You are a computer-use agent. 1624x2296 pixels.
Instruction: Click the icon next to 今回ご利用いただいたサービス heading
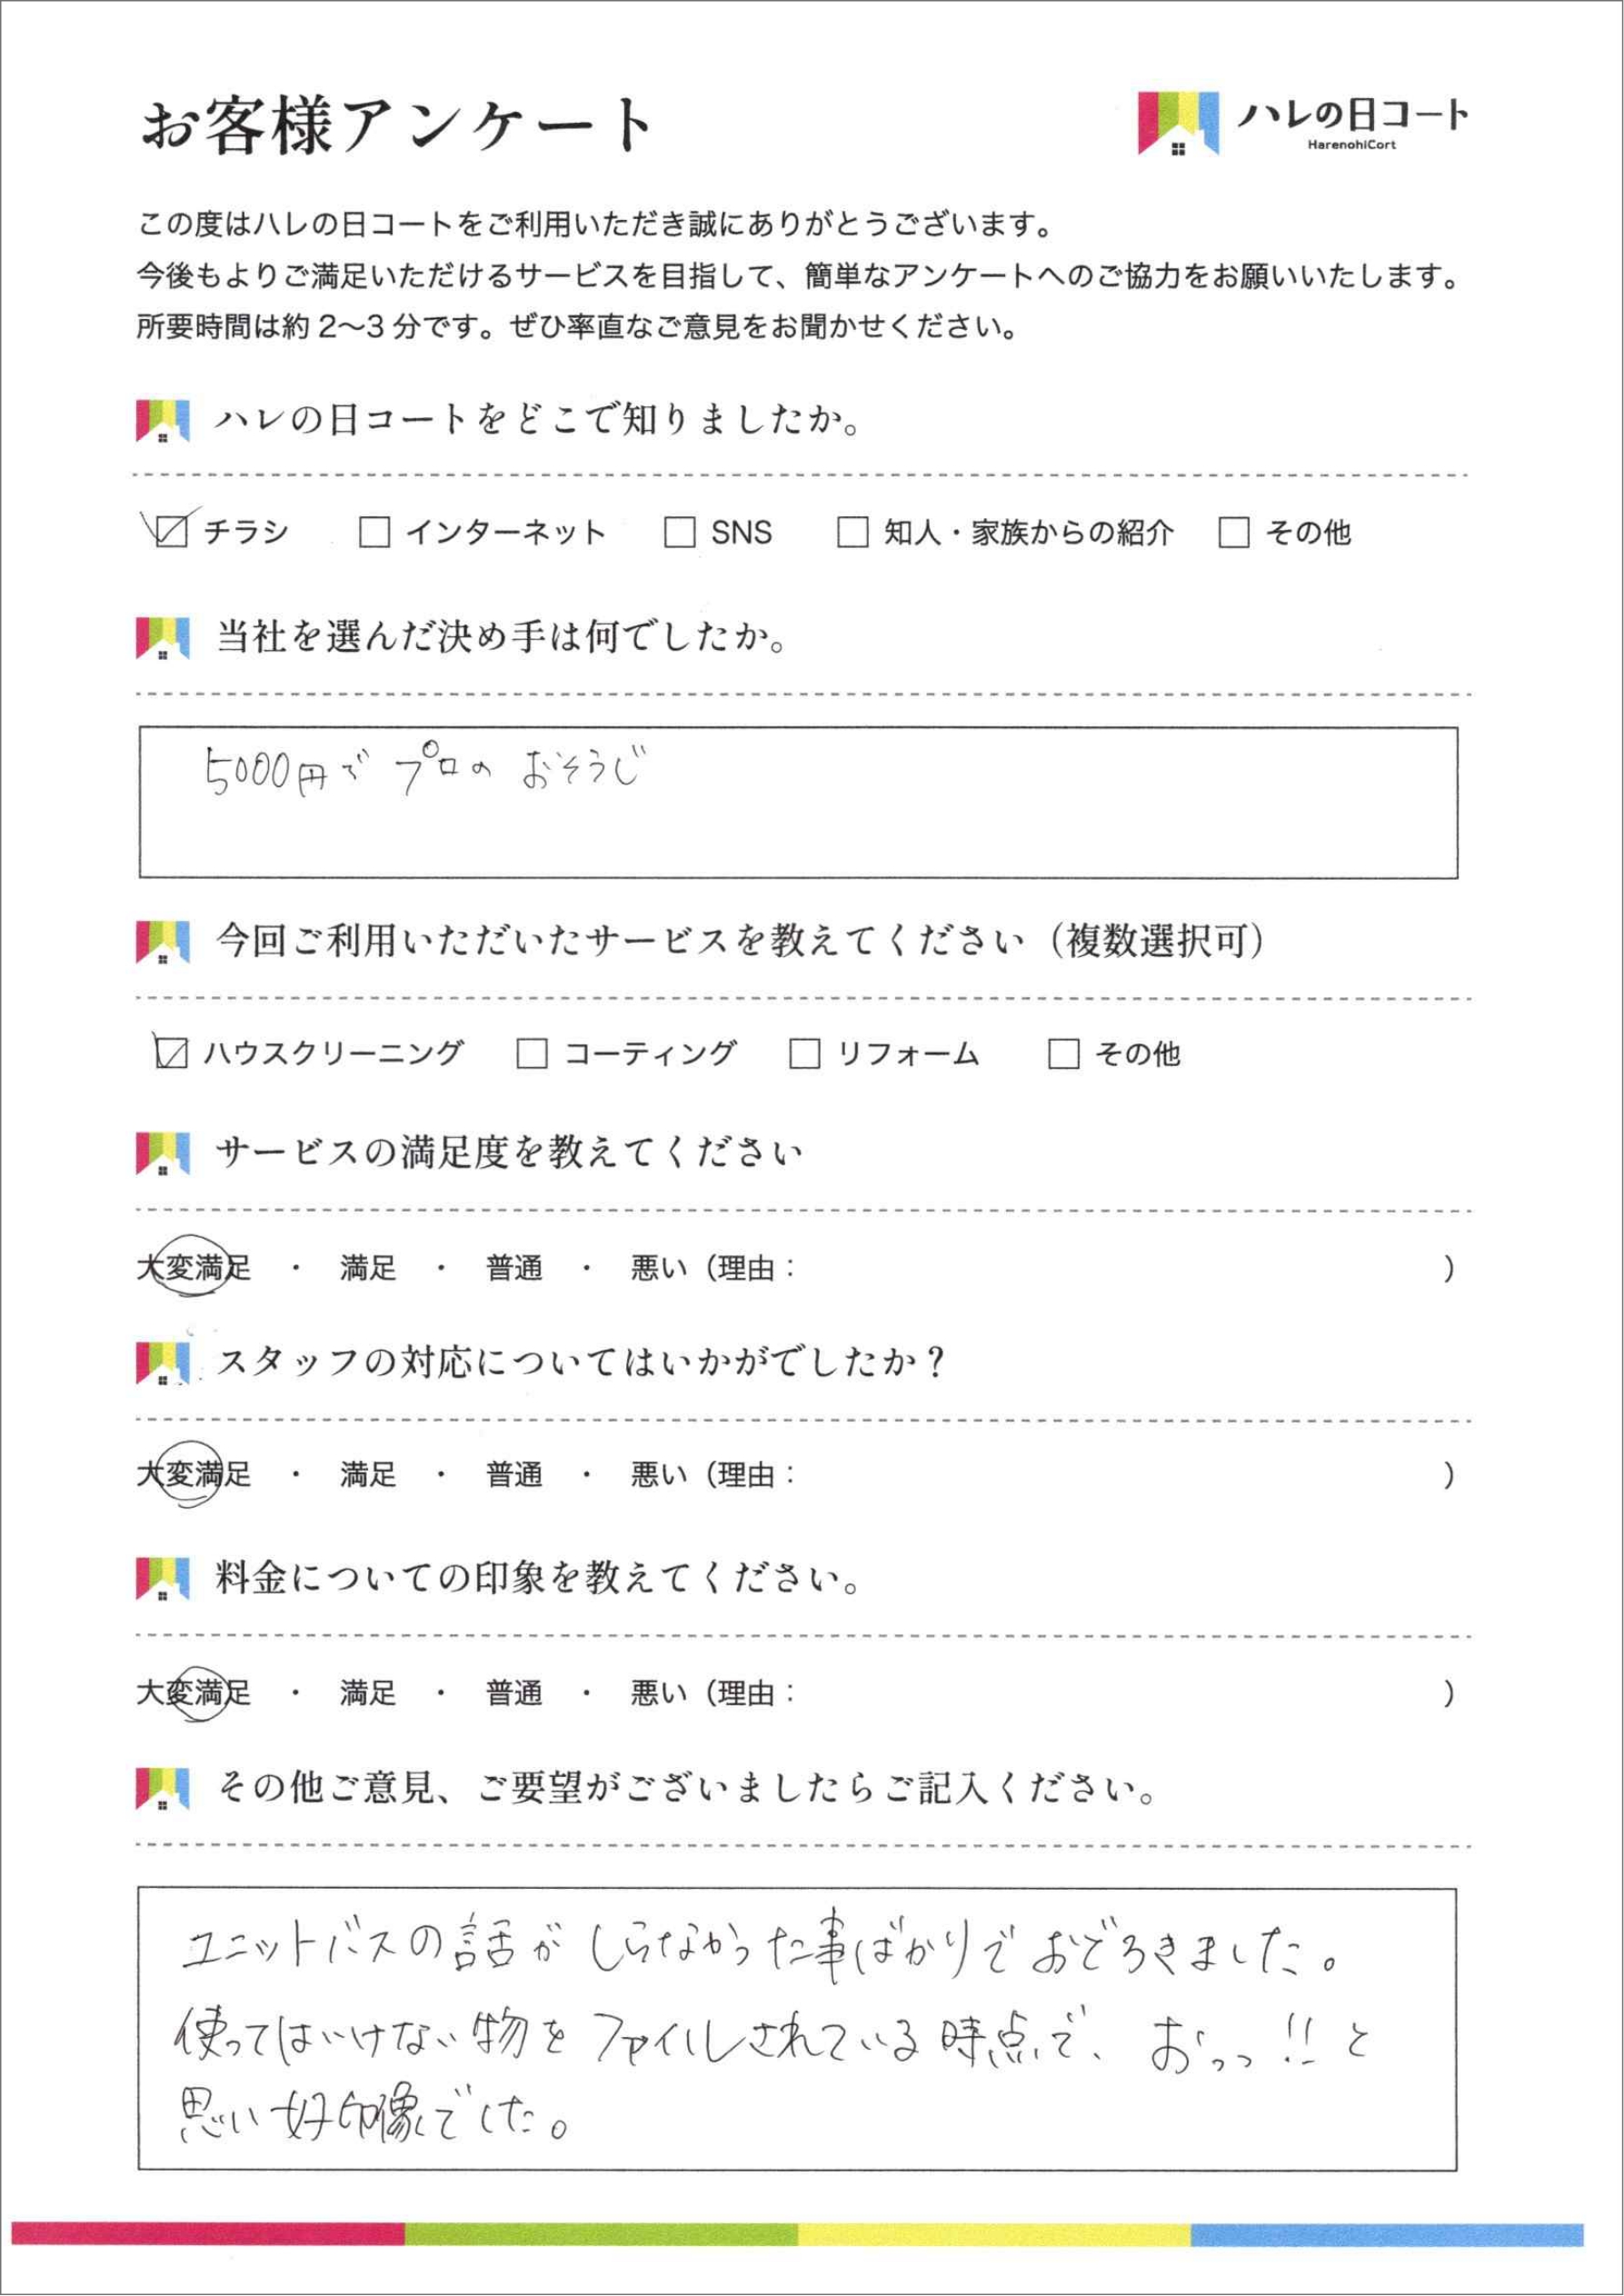point(162,942)
